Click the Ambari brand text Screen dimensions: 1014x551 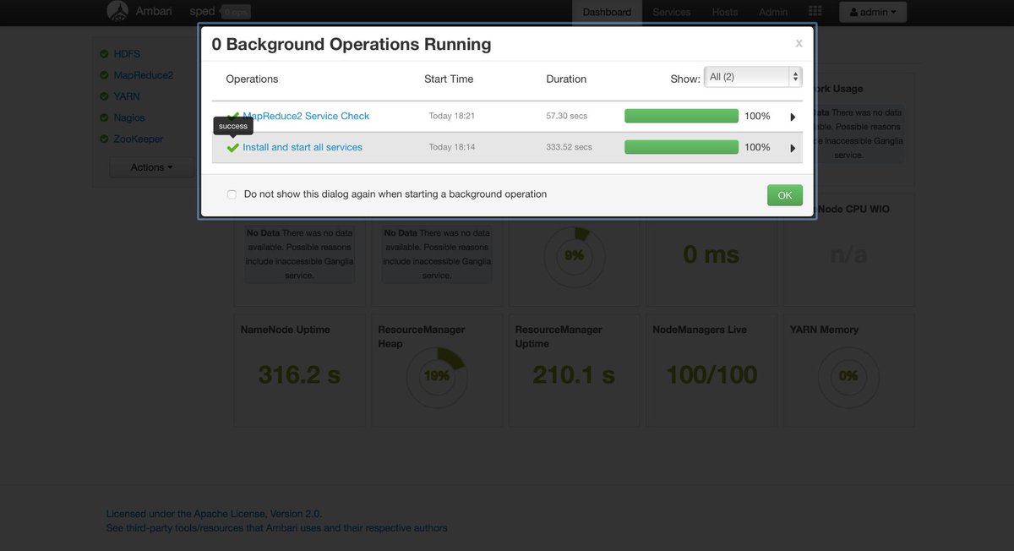coord(155,12)
